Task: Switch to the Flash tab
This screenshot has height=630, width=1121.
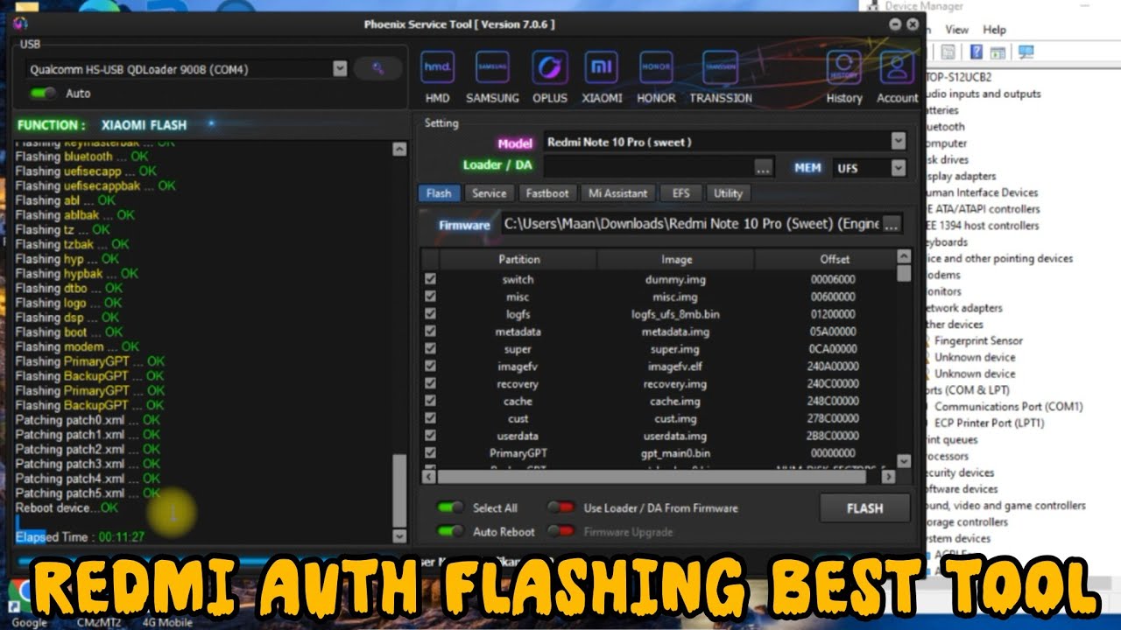Action: (440, 193)
